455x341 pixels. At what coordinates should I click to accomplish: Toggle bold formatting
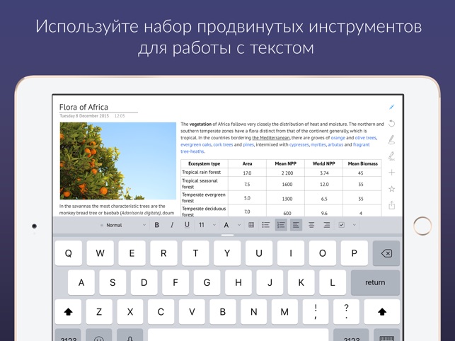(x=157, y=225)
